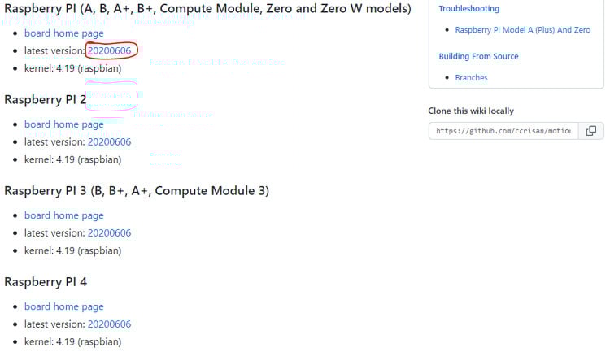
Task: Click the copy wiki clone URL icon
Action: [591, 131]
